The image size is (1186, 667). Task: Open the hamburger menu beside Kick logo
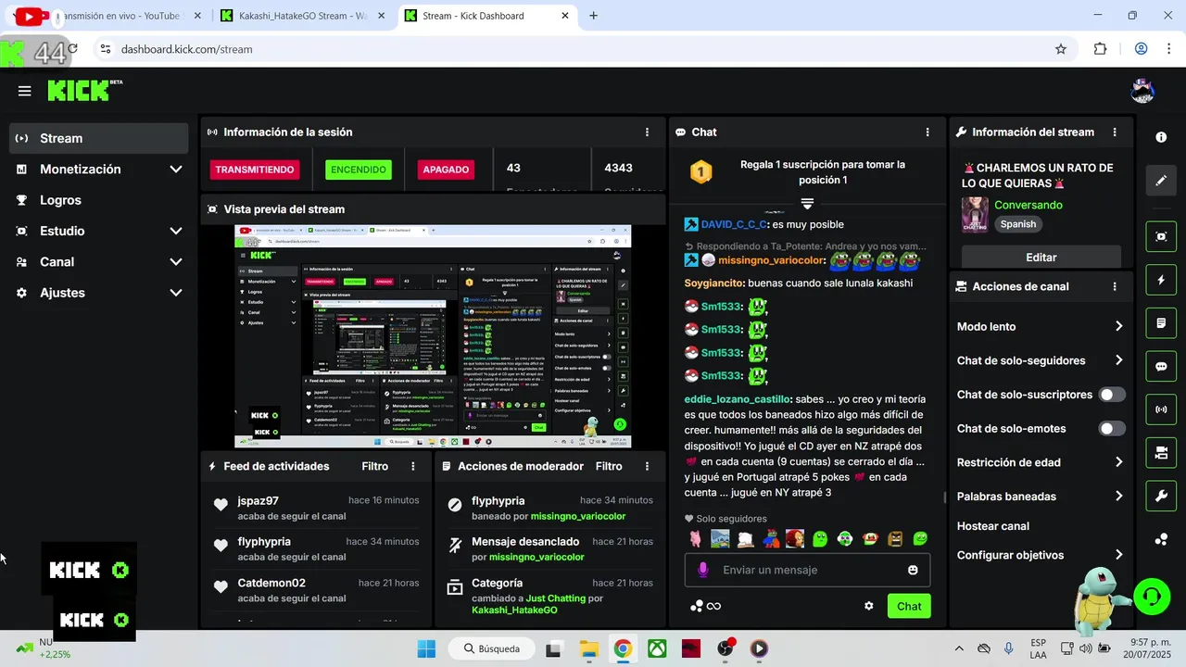point(25,91)
